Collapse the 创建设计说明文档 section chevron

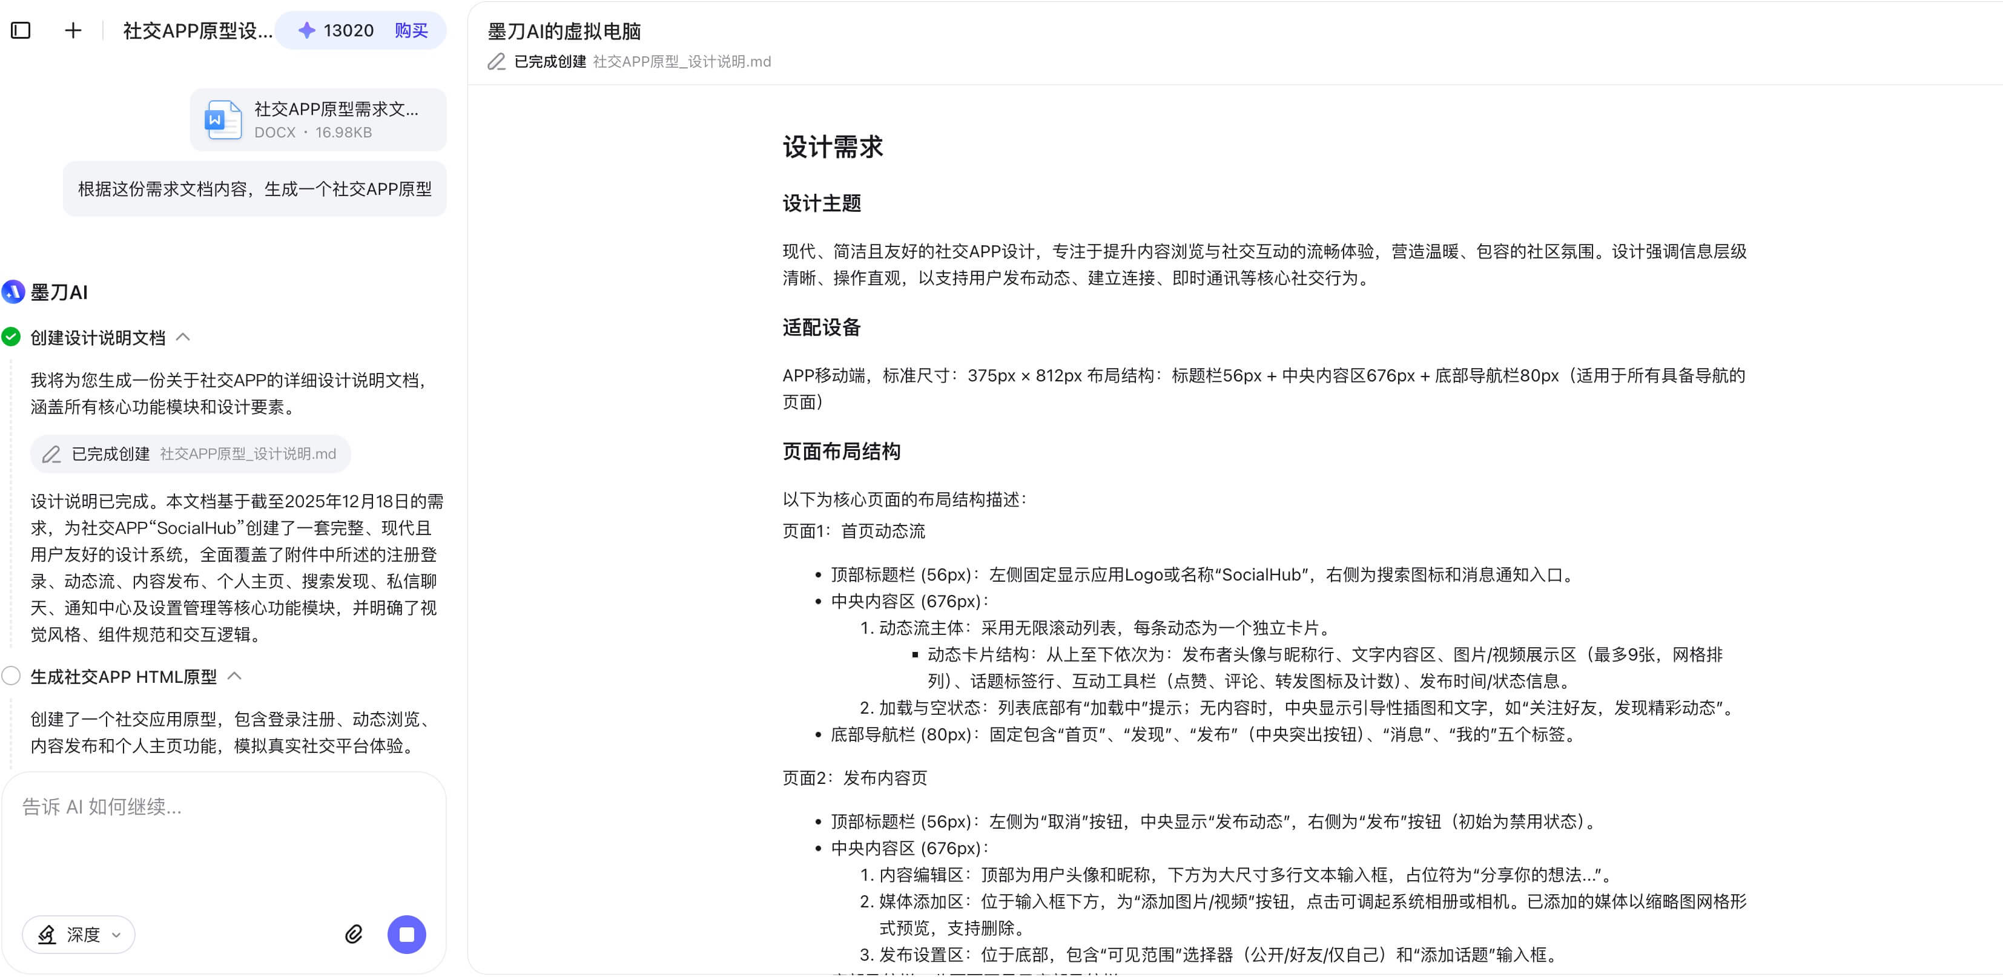pos(184,337)
